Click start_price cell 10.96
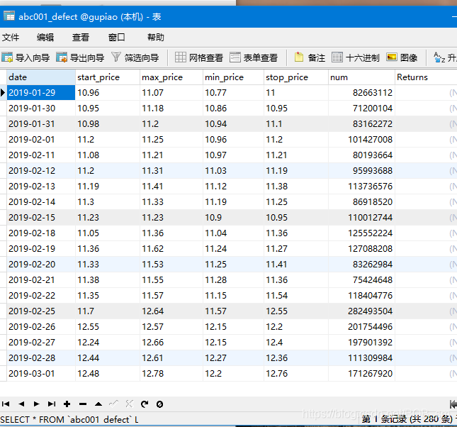 (108, 92)
